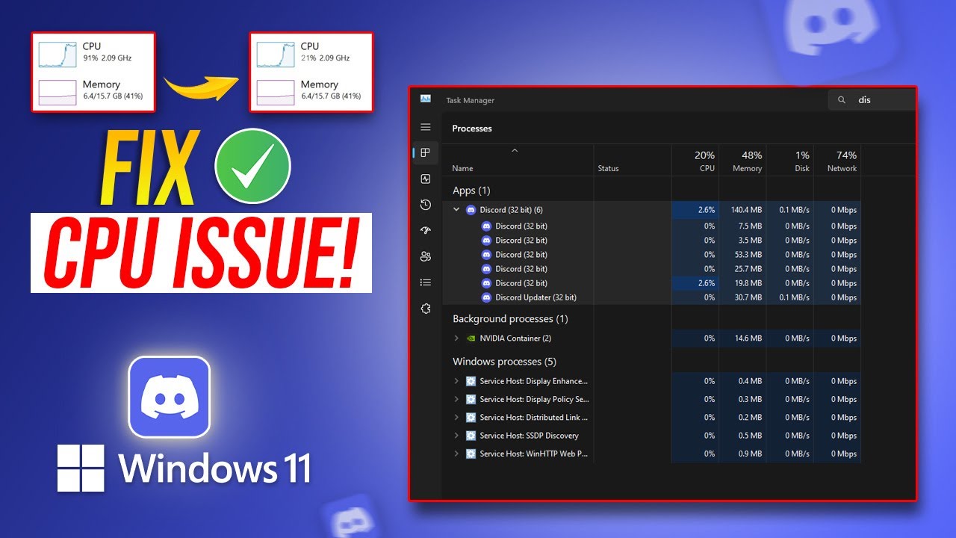Click the Discord icon on the 53.3 MB row
Screen dimensions: 956x538
pyautogui.click(x=486, y=255)
